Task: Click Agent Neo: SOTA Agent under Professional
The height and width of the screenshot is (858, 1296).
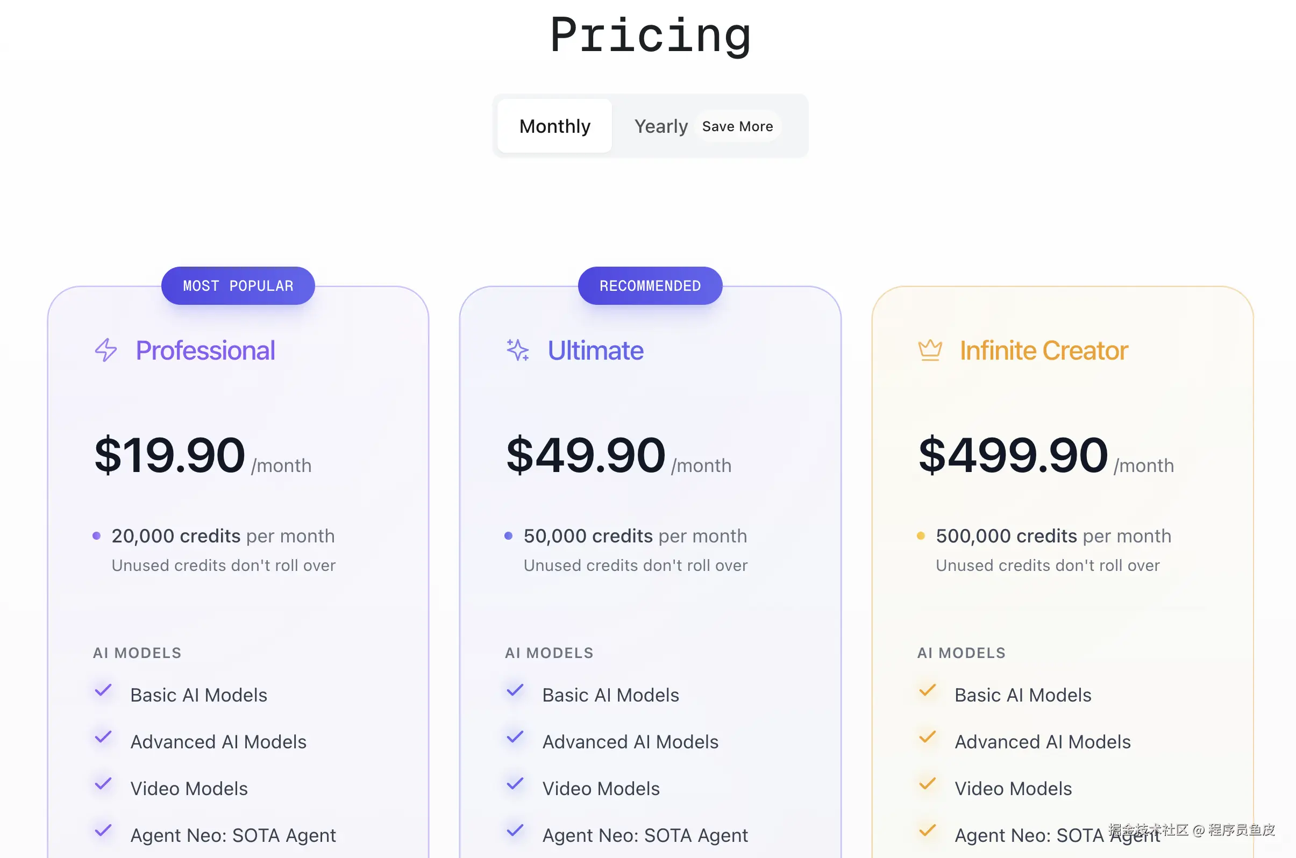Action: click(233, 835)
